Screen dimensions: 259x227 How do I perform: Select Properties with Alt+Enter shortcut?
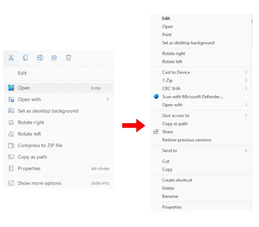tap(29, 169)
